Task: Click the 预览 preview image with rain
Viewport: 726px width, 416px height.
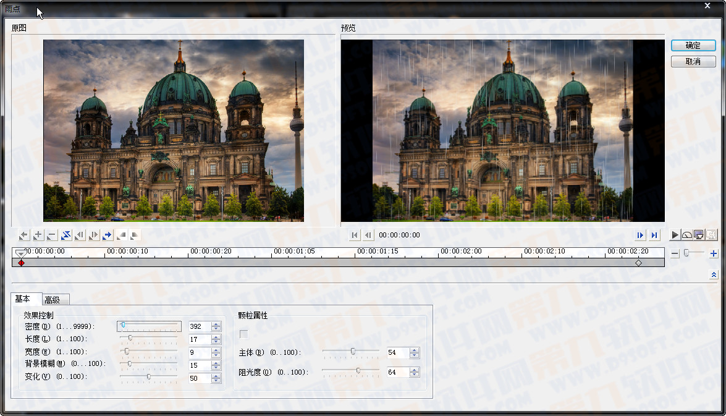Action: [x=503, y=130]
